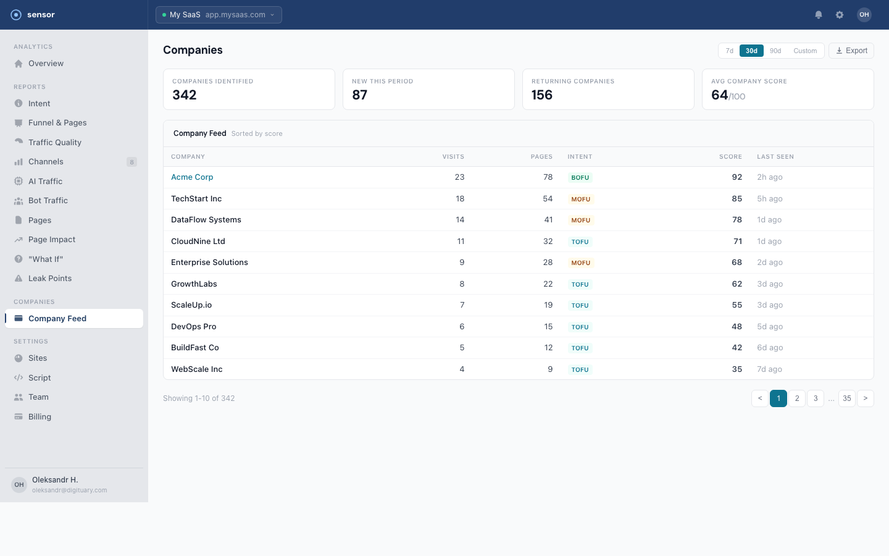Check Bot Traffic statistics
This screenshot has width=889, height=556.
coord(48,200)
